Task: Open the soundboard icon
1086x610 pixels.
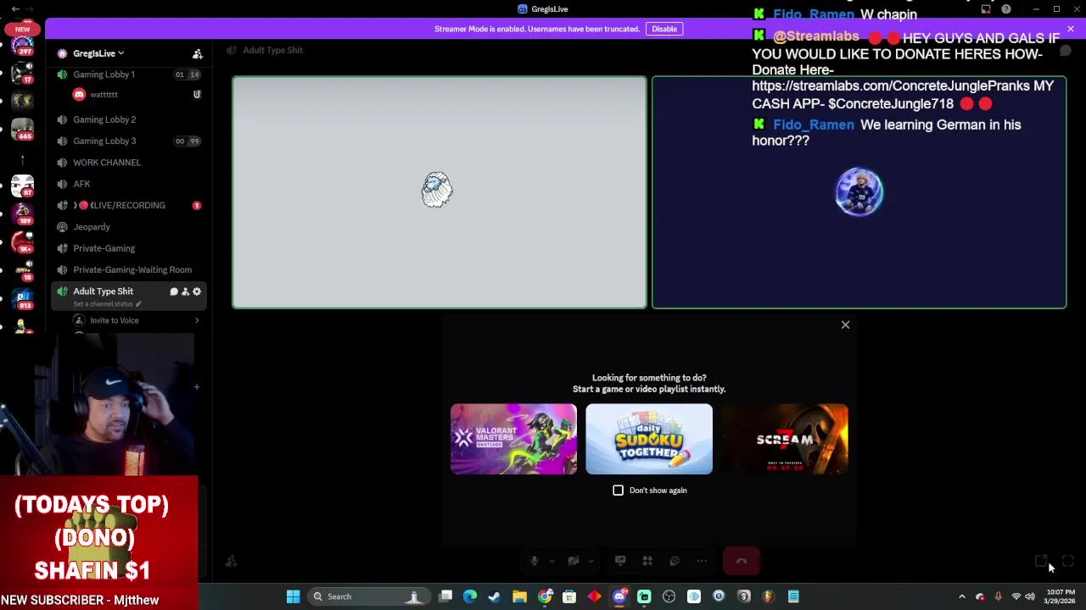Action: (675, 561)
